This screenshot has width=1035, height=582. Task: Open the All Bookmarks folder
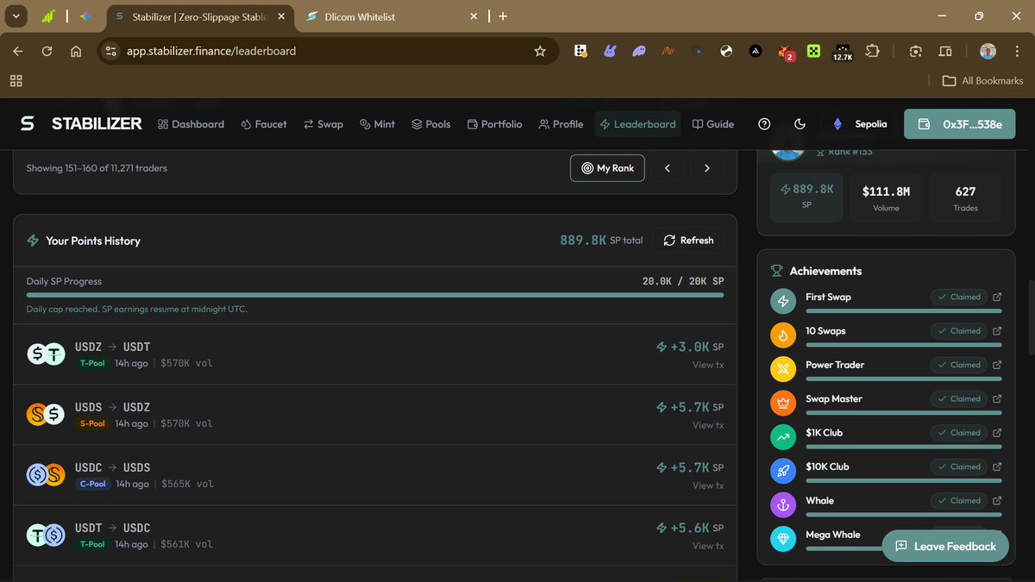[x=982, y=80]
